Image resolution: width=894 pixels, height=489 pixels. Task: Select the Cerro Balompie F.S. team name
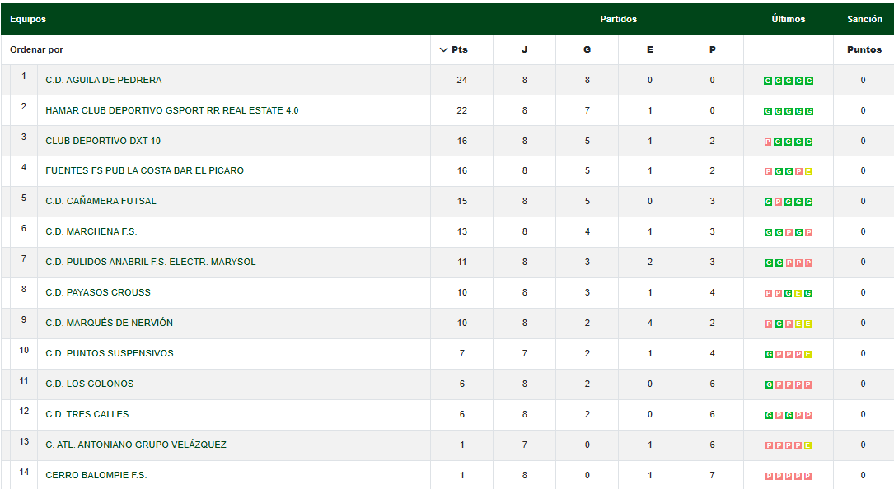[96, 475]
